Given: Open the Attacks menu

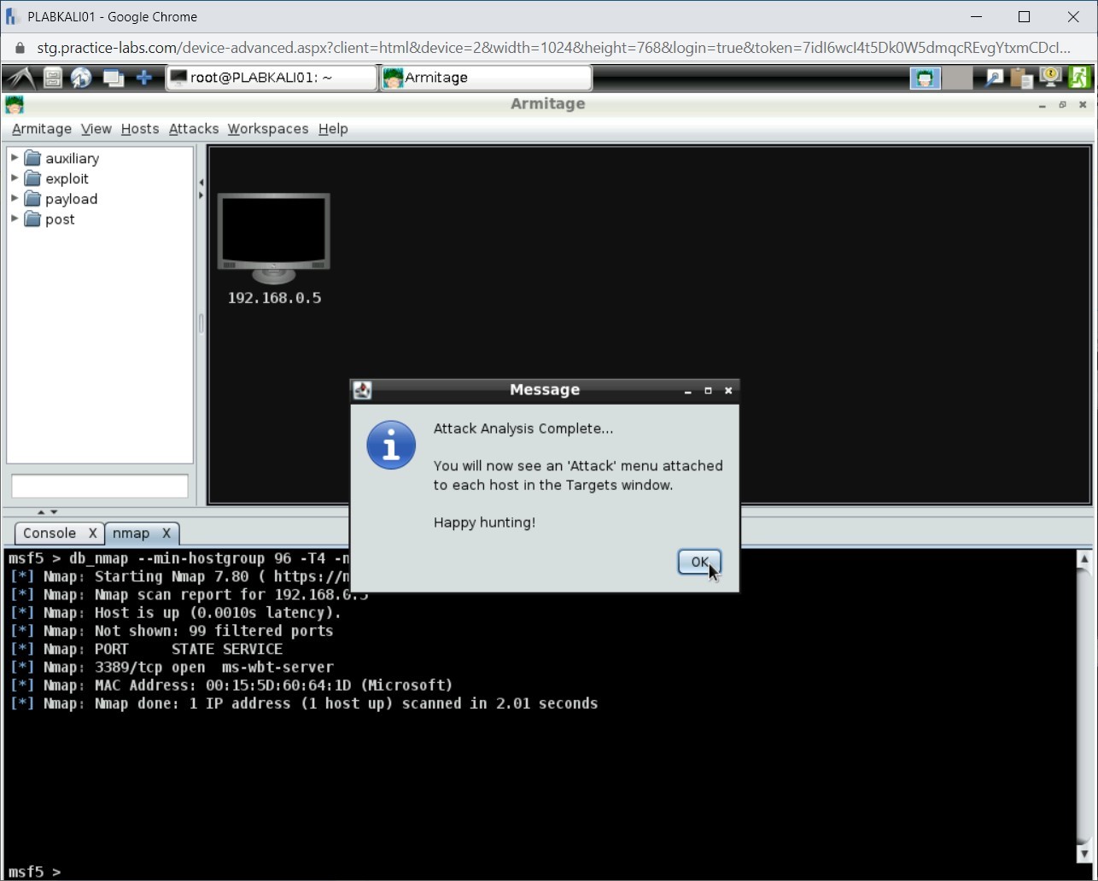Looking at the screenshot, I should pos(194,129).
